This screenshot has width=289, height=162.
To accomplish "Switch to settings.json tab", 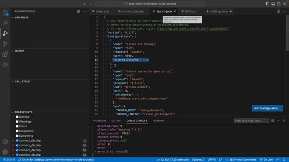I will click(219, 11).
